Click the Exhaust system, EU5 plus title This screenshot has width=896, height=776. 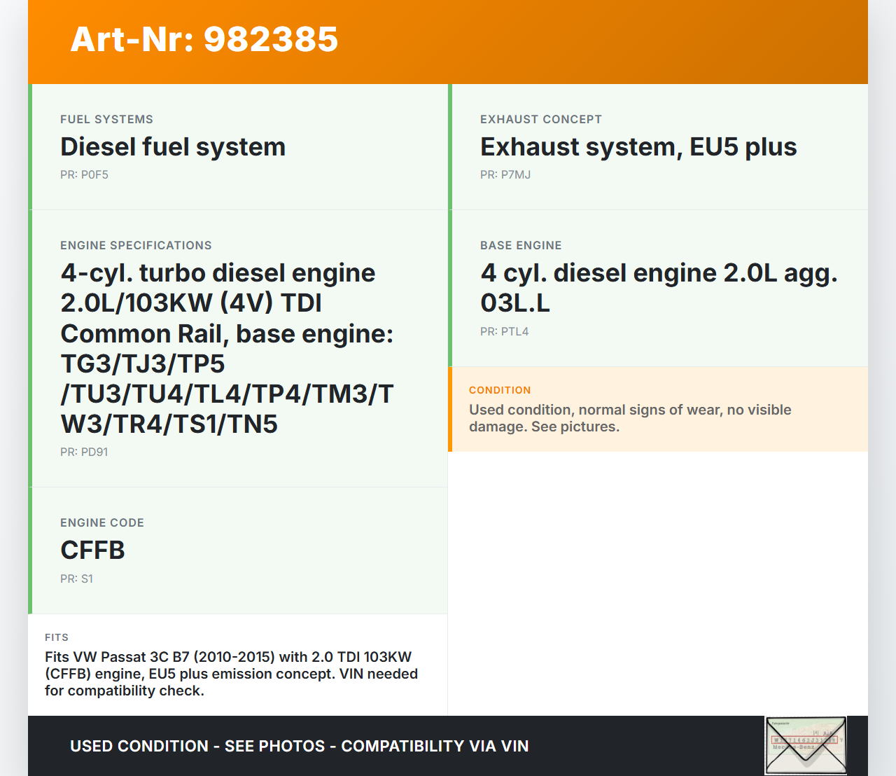pyautogui.click(x=638, y=147)
